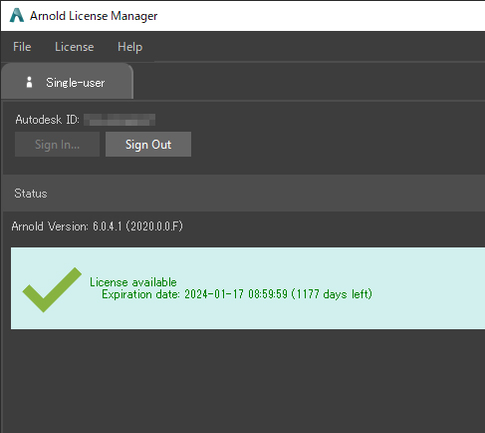Click the Expiration date line
This screenshot has width=485, height=433.
pyautogui.click(x=237, y=294)
